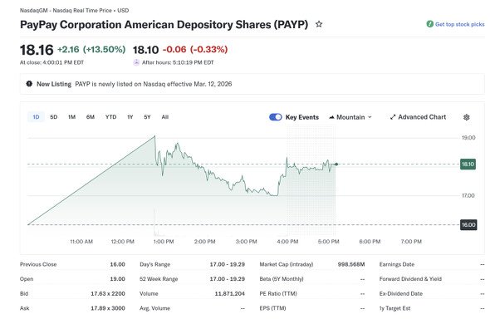Screen dimensions: 490x319
Task: Switch chart to the 5Y range
Action: click(x=147, y=117)
